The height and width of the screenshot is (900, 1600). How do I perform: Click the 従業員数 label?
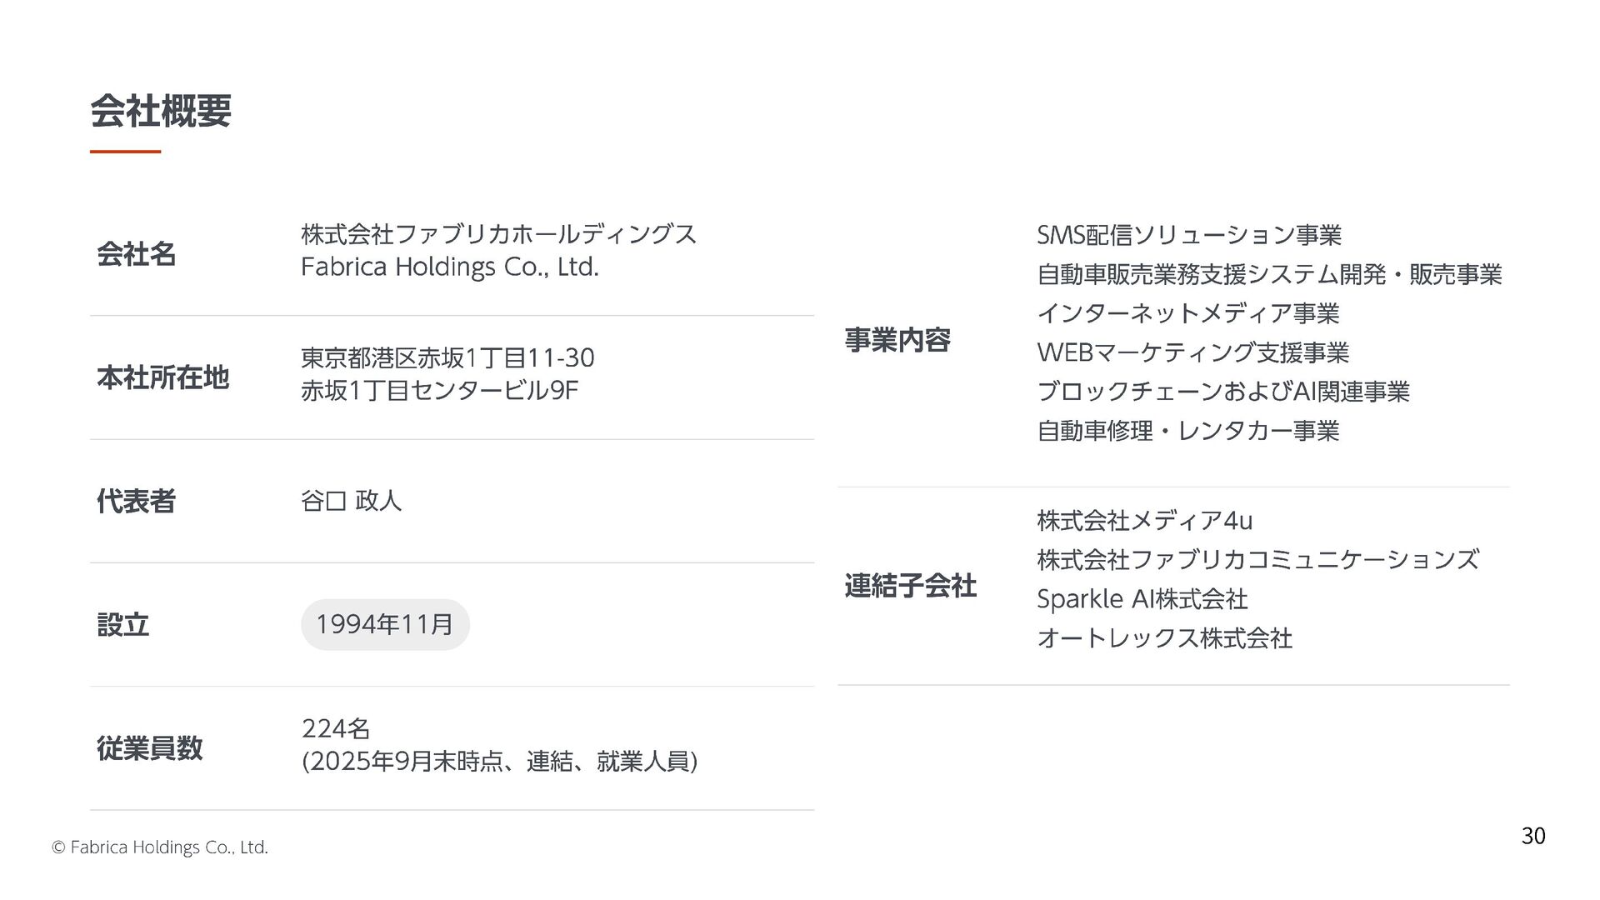coord(150,748)
